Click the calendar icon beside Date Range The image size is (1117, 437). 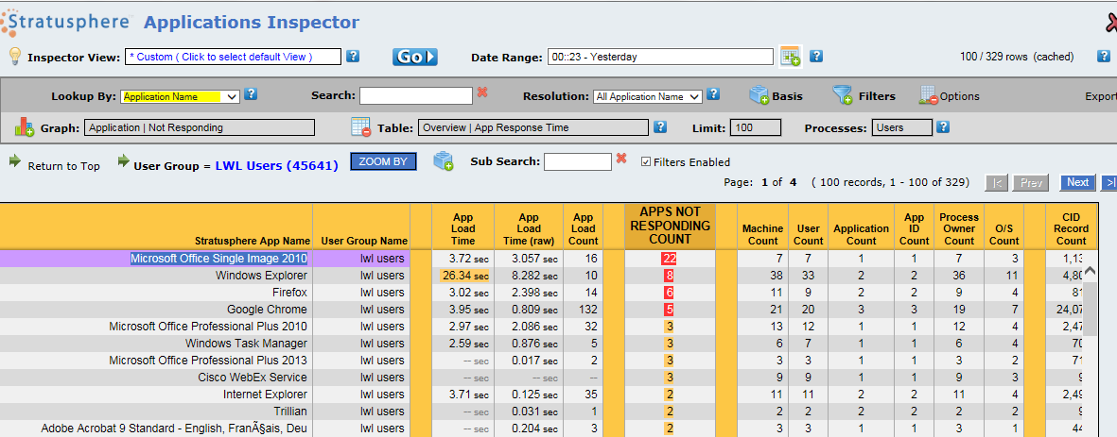point(790,57)
